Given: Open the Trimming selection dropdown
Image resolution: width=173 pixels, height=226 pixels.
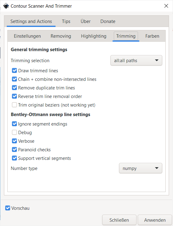Looking at the screenshot, I should click(136, 60).
